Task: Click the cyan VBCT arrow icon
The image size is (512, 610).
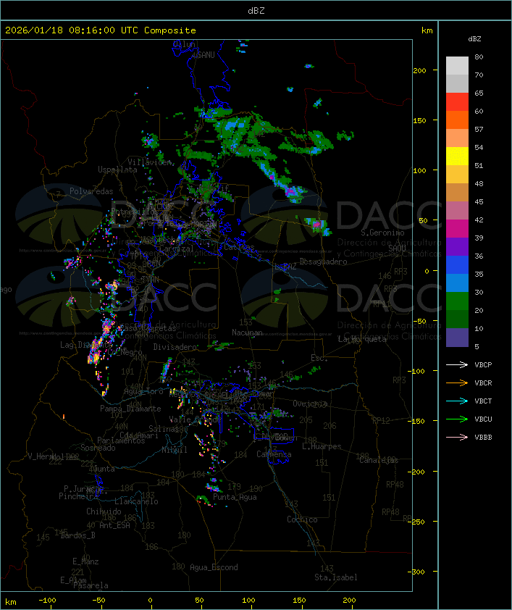Action: pyautogui.click(x=457, y=401)
